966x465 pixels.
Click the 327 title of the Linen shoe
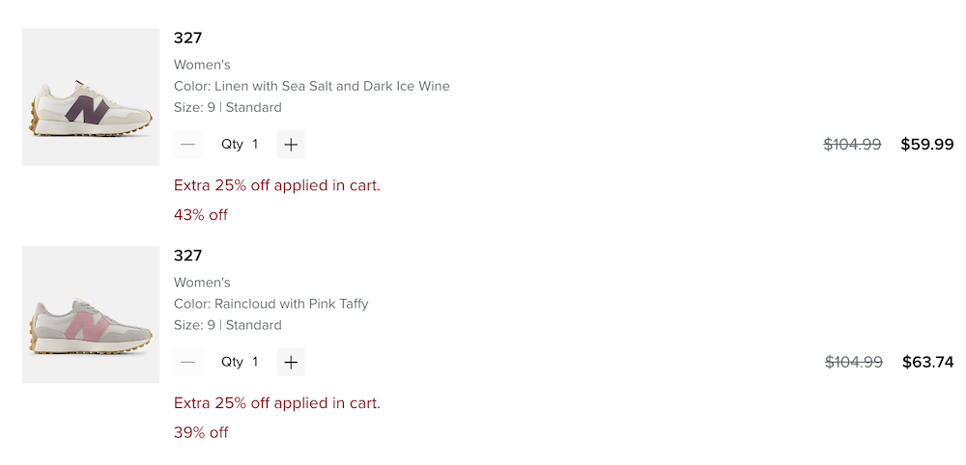coord(187,39)
